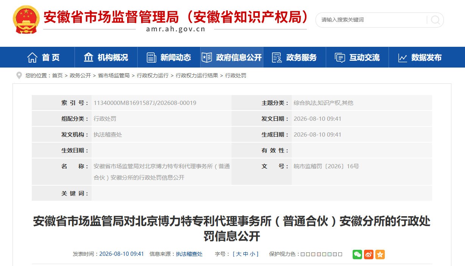Click the document icon beside 政务服务
The image size is (465, 266).
pos(277,58)
